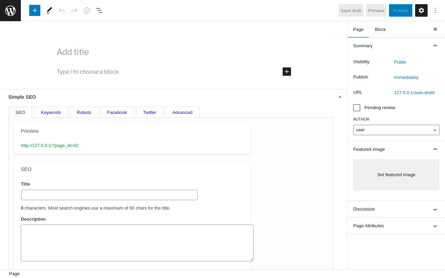Click the SEO Title input field
The height and width of the screenshot is (278, 445).
pyautogui.click(x=110, y=195)
